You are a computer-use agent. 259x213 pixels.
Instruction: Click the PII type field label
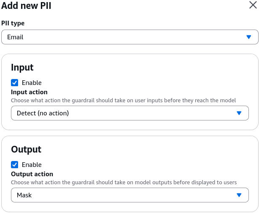(13, 23)
